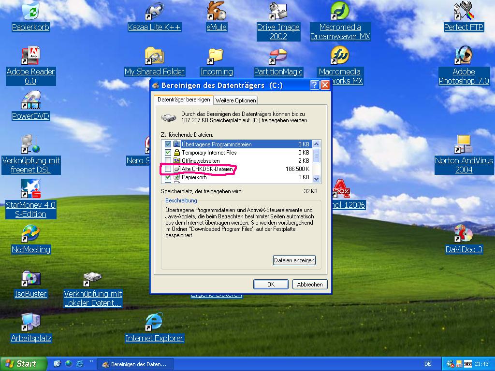Viewport: 495px width, 371px height.
Task: Click the taskbar clock 21:43
Action: pos(481,364)
